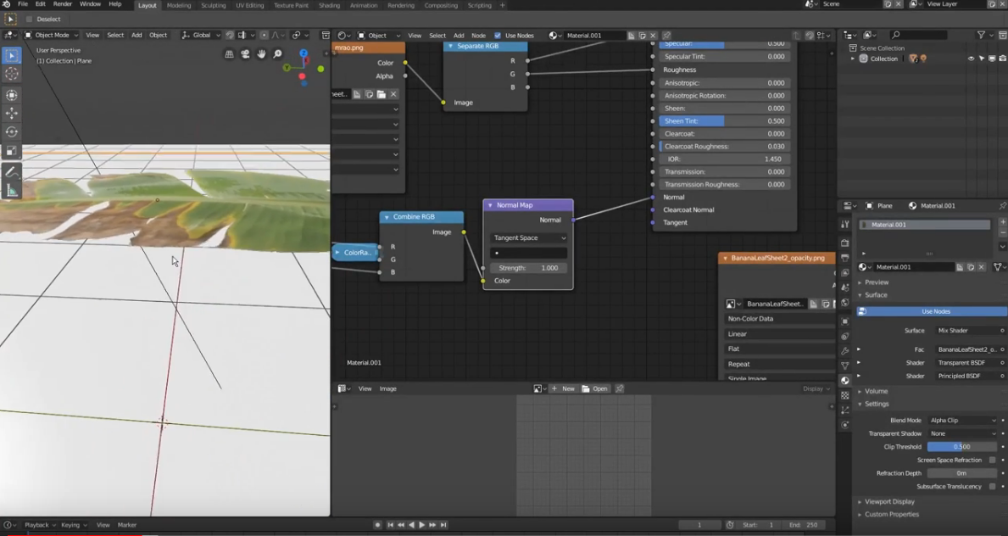Click the New button in the image editor

[566, 388]
